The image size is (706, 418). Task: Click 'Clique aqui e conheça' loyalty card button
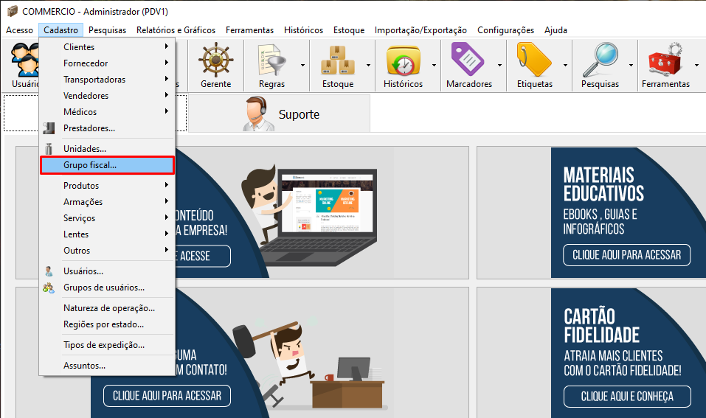(x=627, y=396)
